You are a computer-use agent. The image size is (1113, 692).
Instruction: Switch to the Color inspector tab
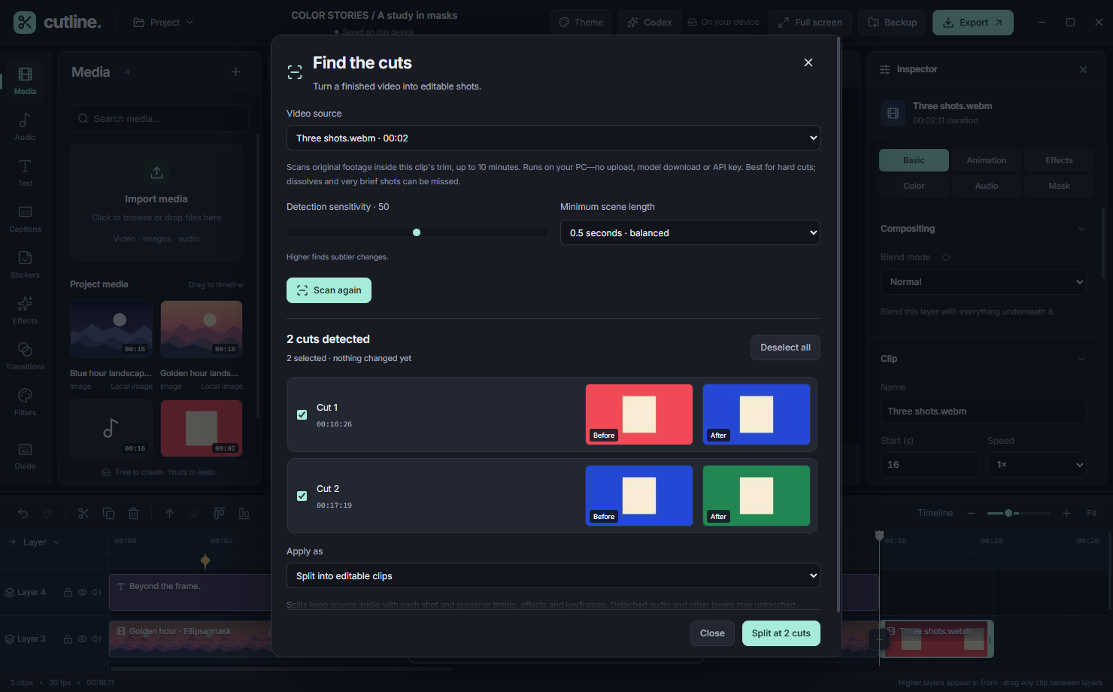coord(914,186)
